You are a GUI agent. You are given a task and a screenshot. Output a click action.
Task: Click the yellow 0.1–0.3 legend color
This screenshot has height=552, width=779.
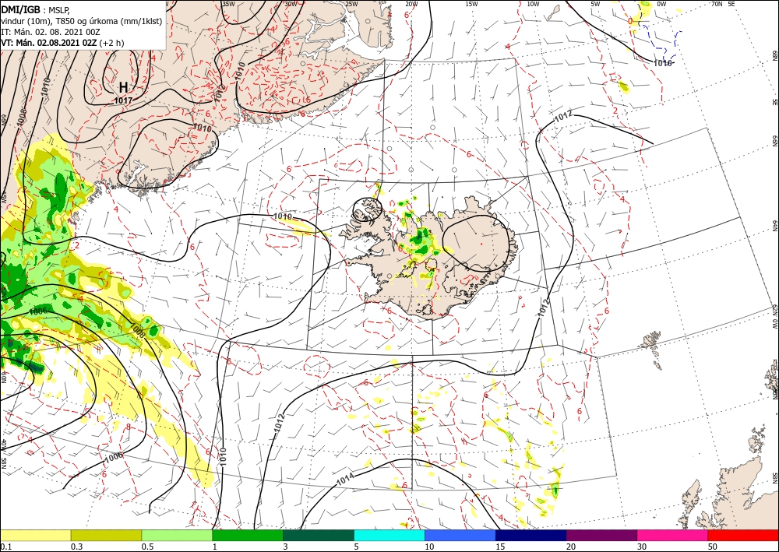tap(35, 535)
